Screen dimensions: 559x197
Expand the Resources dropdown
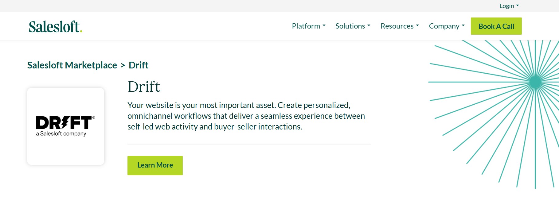pyautogui.click(x=400, y=26)
